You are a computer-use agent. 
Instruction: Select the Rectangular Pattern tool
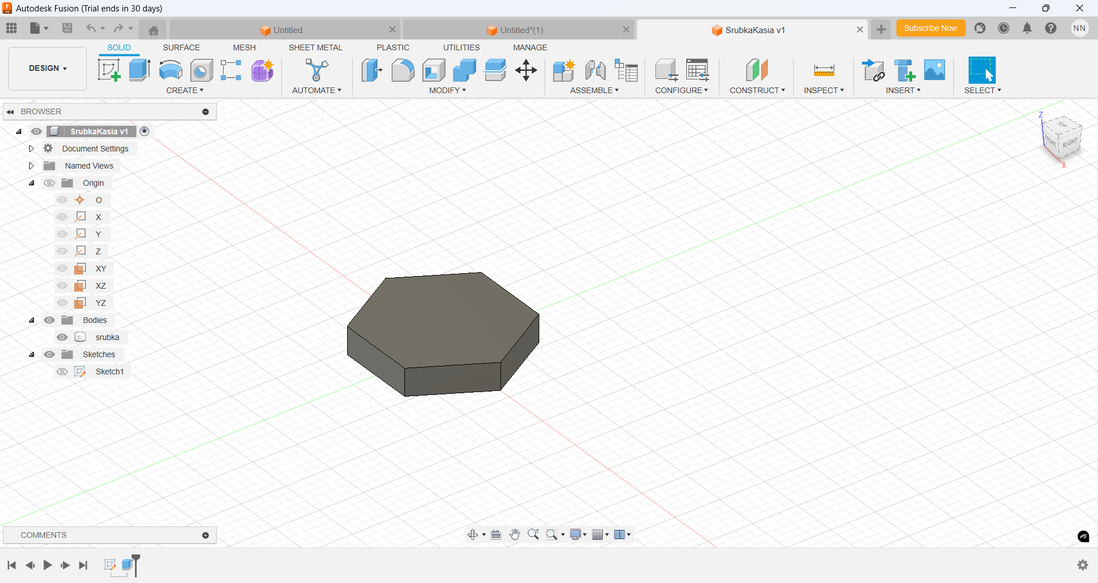click(x=231, y=70)
